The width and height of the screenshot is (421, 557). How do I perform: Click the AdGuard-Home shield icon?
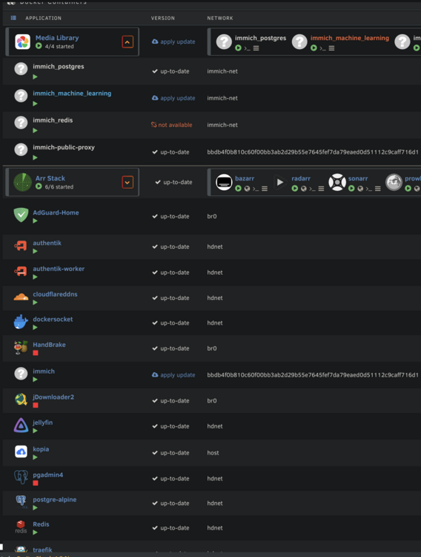[x=21, y=215]
